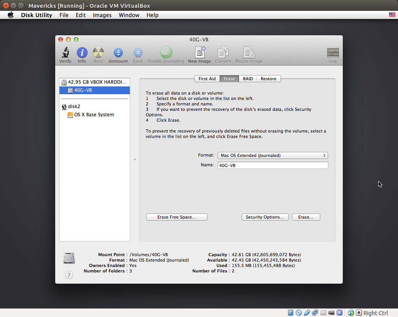The image size is (398, 317).
Task: Unmount the 40G-VB volume
Action: pyautogui.click(x=118, y=53)
